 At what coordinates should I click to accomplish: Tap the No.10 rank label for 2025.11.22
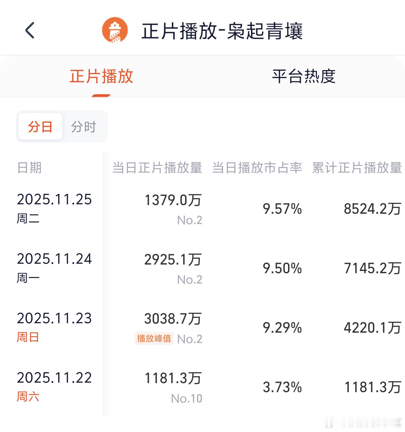click(186, 398)
